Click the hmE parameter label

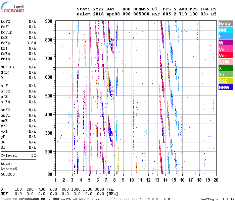4,121
